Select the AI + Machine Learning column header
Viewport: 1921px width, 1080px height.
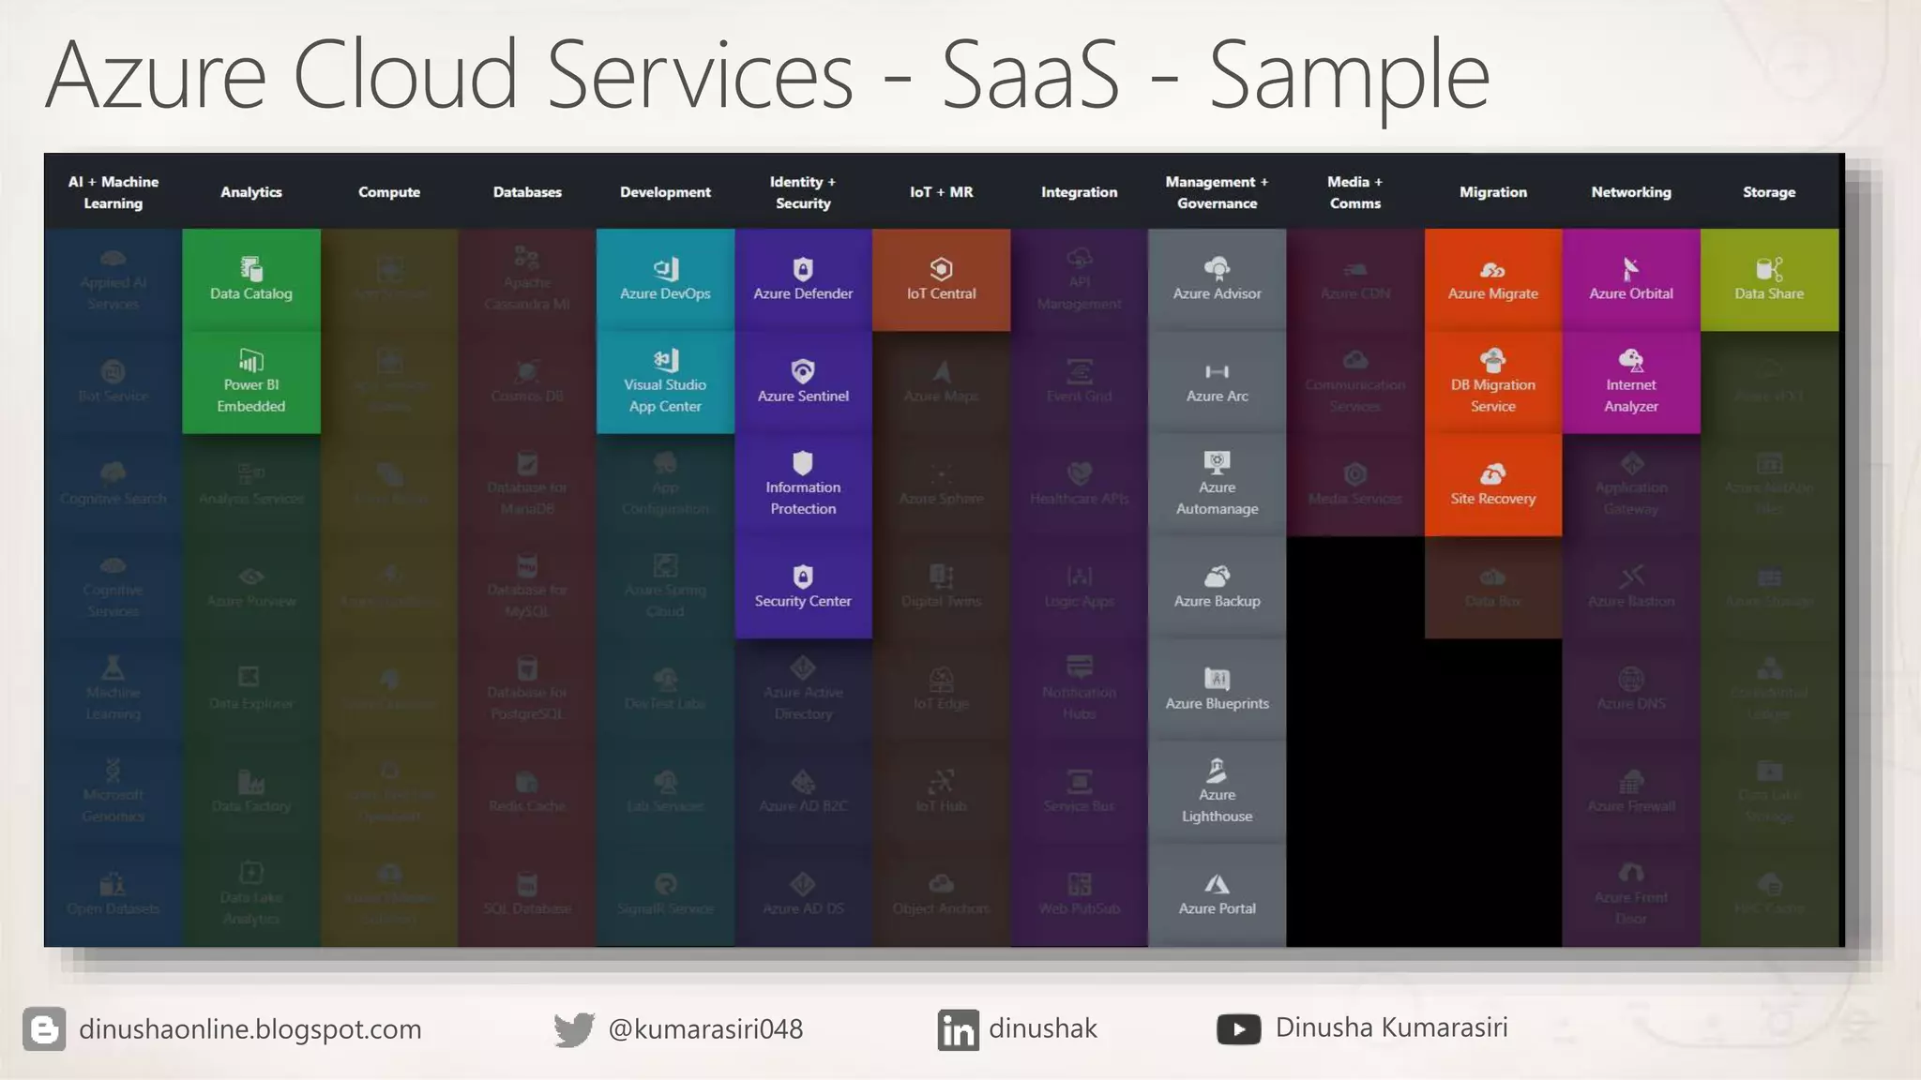click(113, 192)
